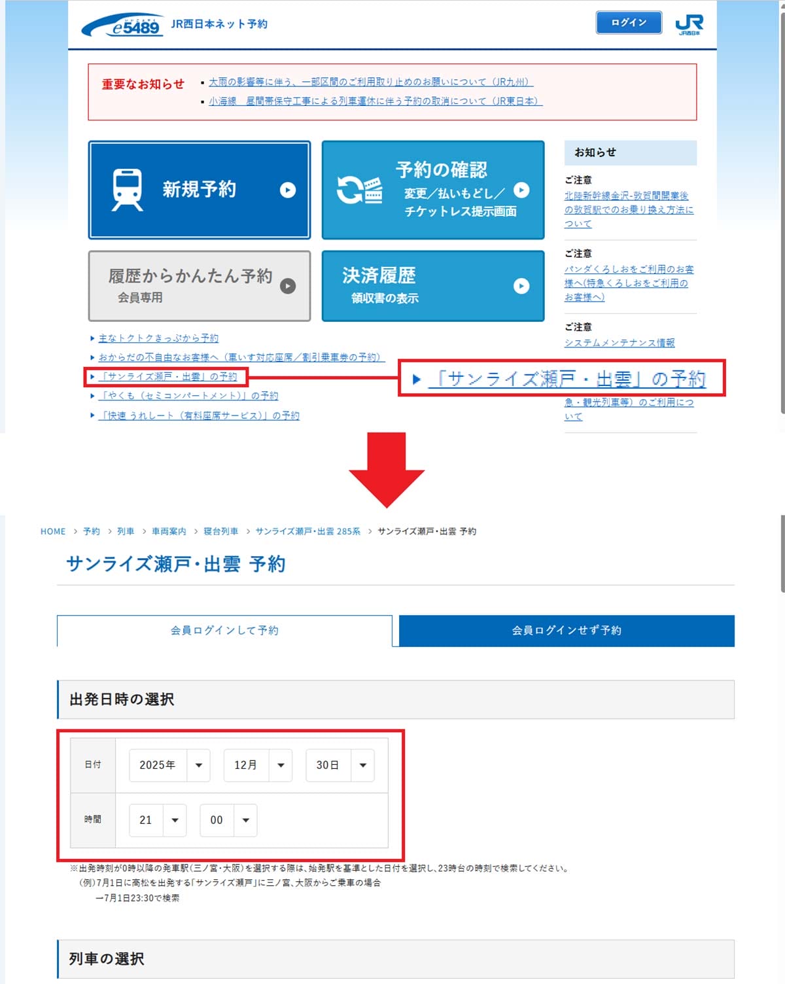
Task: Click the arrow icon on 履歴からかんたん予約
Action: point(288,286)
